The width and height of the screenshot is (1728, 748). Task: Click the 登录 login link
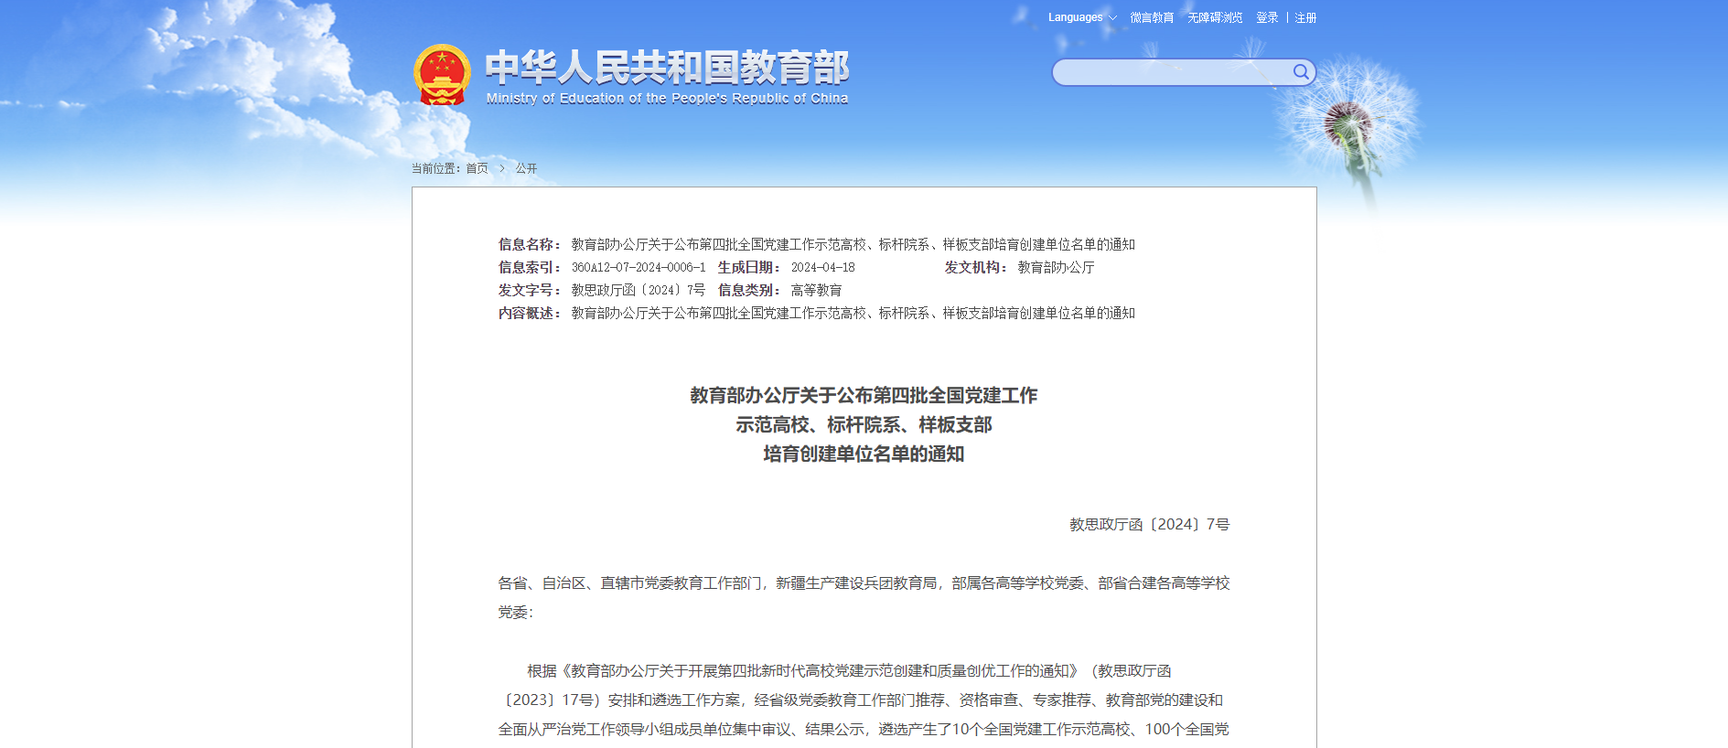click(x=1267, y=17)
